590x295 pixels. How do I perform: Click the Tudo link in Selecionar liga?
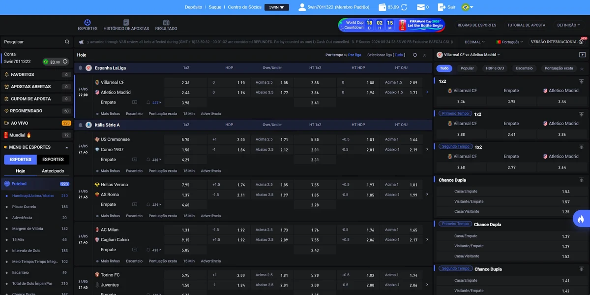[400, 55]
